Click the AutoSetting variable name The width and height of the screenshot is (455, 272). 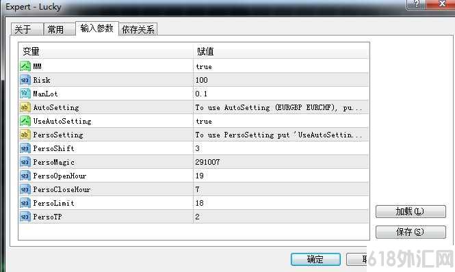click(x=56, y=107)
